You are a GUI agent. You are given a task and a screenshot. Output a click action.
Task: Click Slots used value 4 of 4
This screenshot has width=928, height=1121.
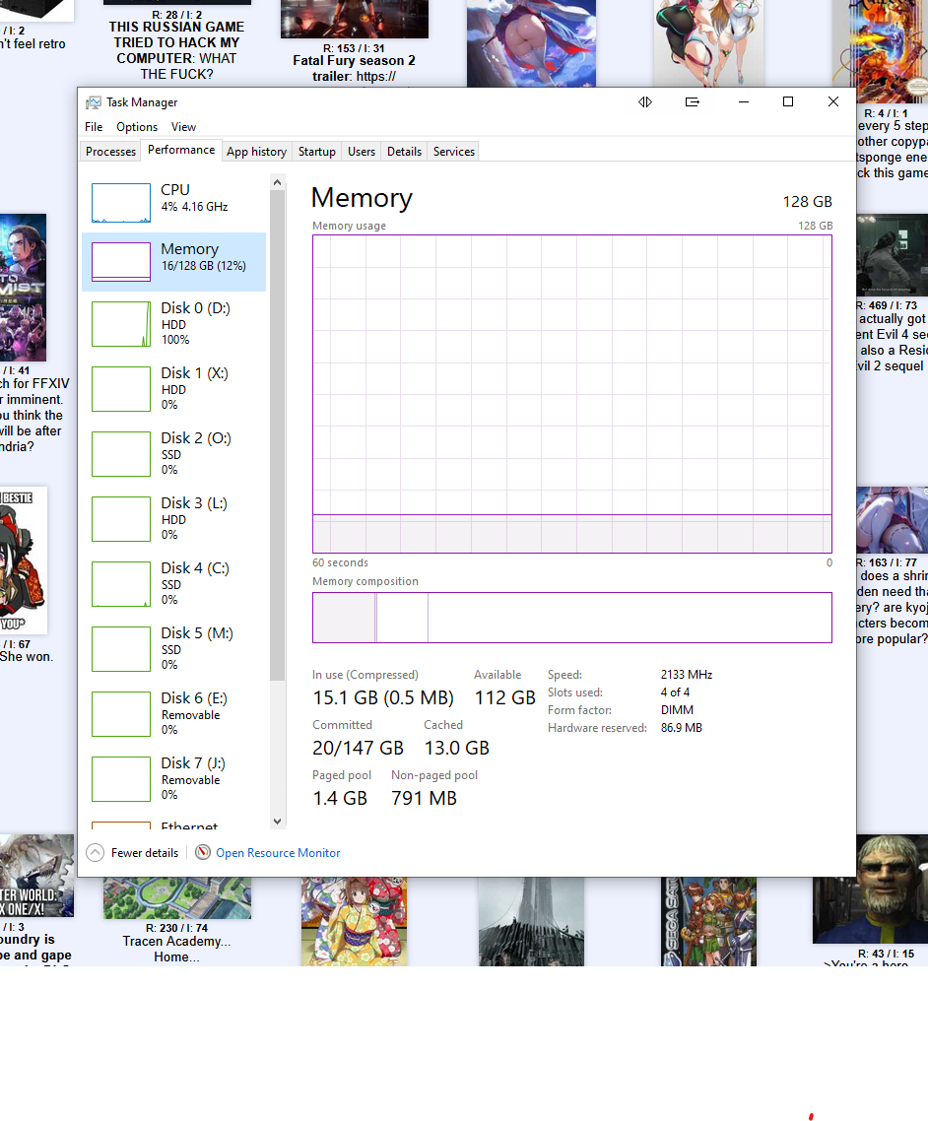coord(675,692)
